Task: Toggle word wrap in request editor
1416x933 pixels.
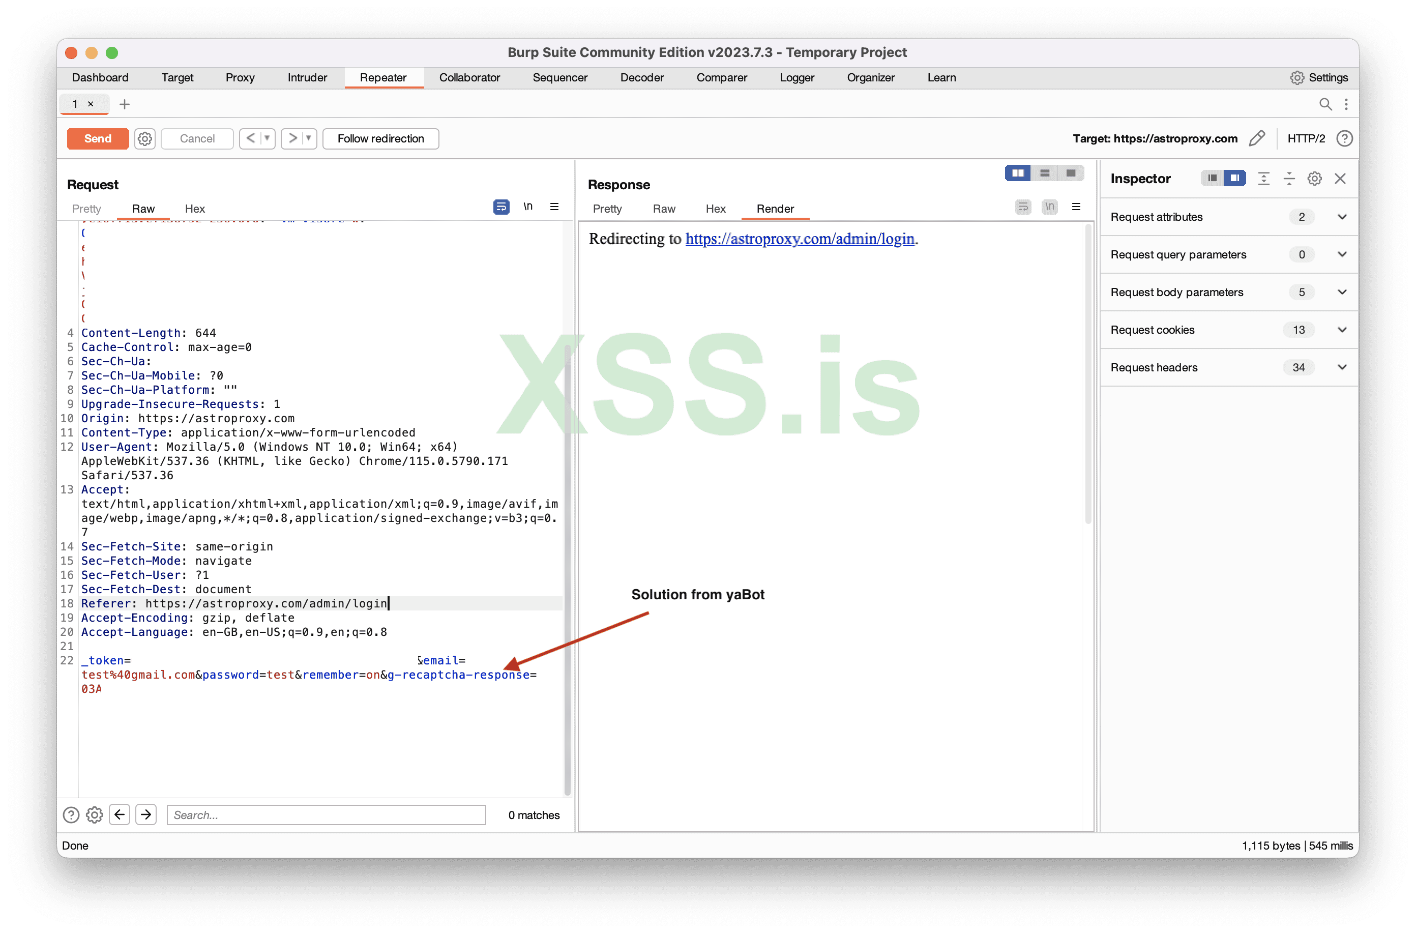Action: 501,207
